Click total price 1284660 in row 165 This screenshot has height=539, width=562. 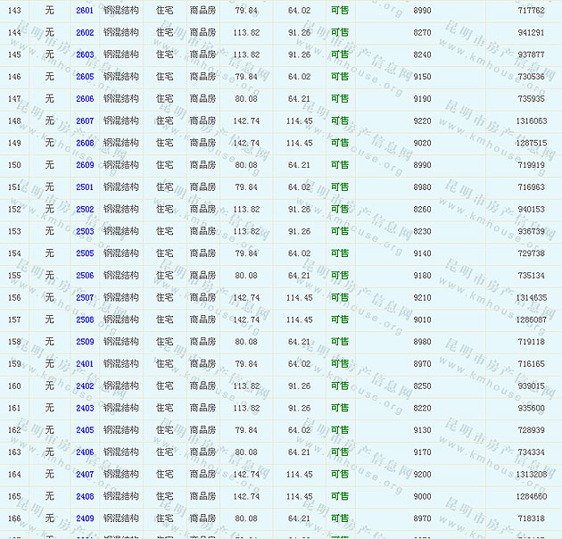531,496
